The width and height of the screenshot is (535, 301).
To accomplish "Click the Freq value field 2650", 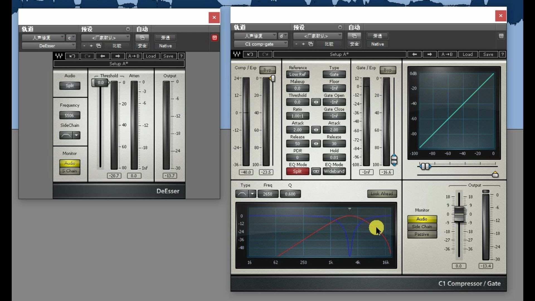I will pos(267,194).
